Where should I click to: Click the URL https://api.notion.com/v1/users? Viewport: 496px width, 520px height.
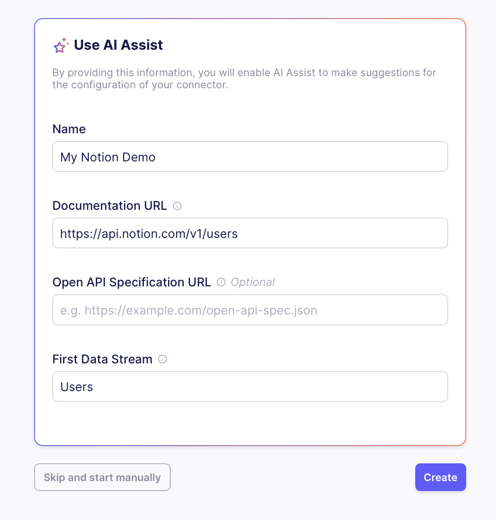149,233
